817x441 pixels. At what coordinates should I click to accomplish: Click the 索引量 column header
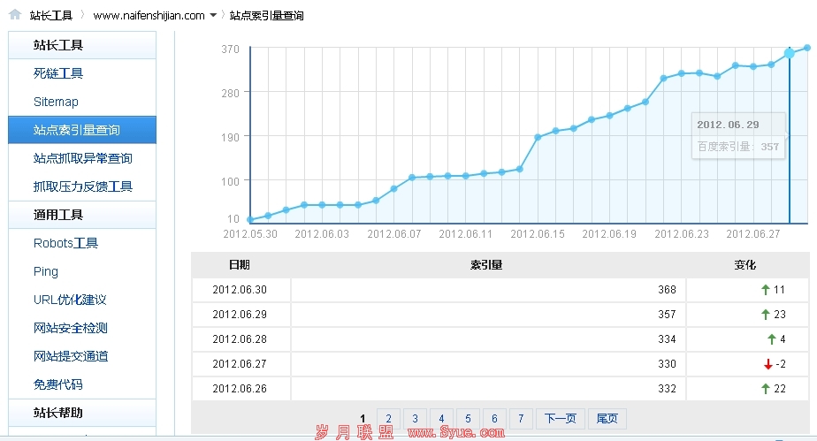tap(486, 264)
